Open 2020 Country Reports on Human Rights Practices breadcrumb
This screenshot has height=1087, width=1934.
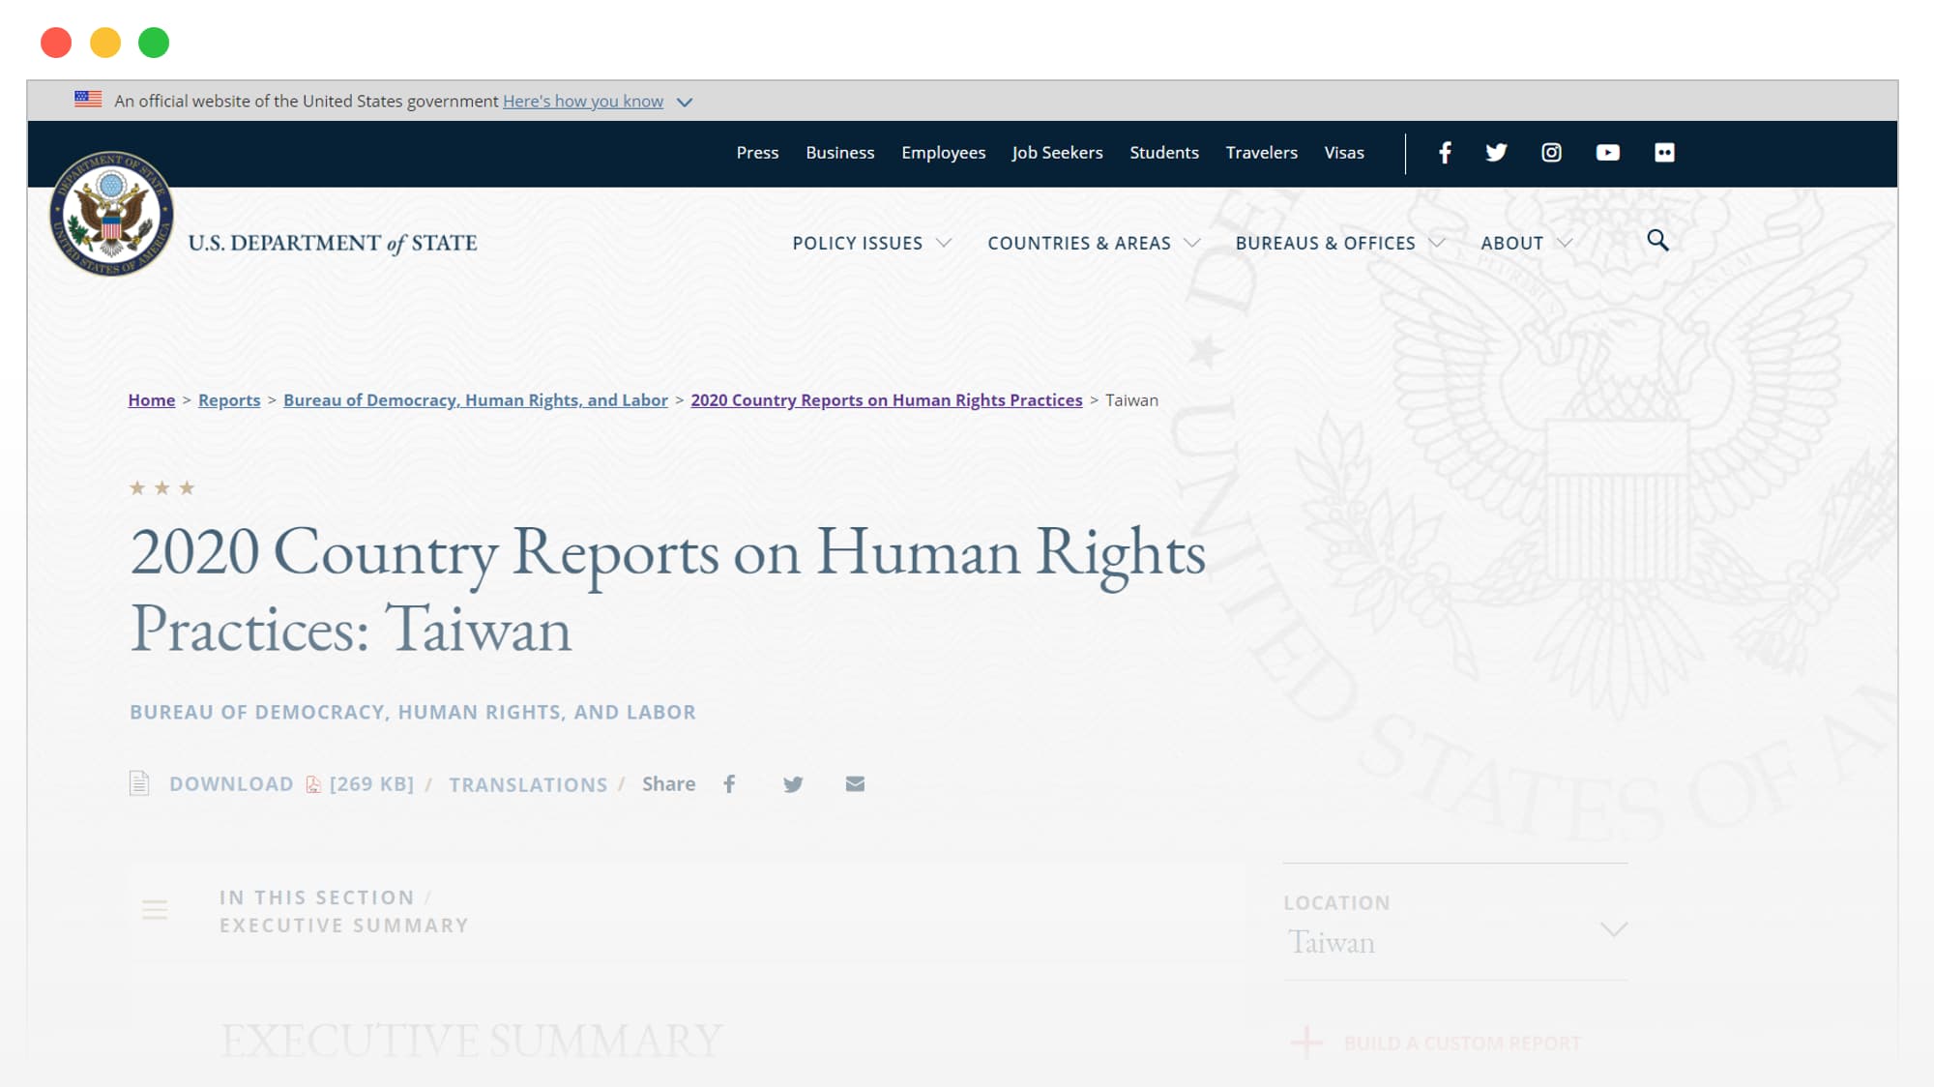tap(887, 400)
